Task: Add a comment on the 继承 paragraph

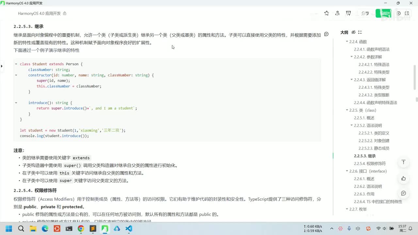Action: tap(326, 34)
